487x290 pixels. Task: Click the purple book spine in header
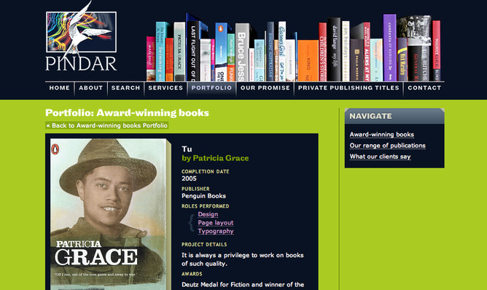(x=390, y=47)
